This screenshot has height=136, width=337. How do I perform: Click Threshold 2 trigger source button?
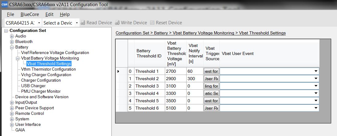(x=211, y=79)
